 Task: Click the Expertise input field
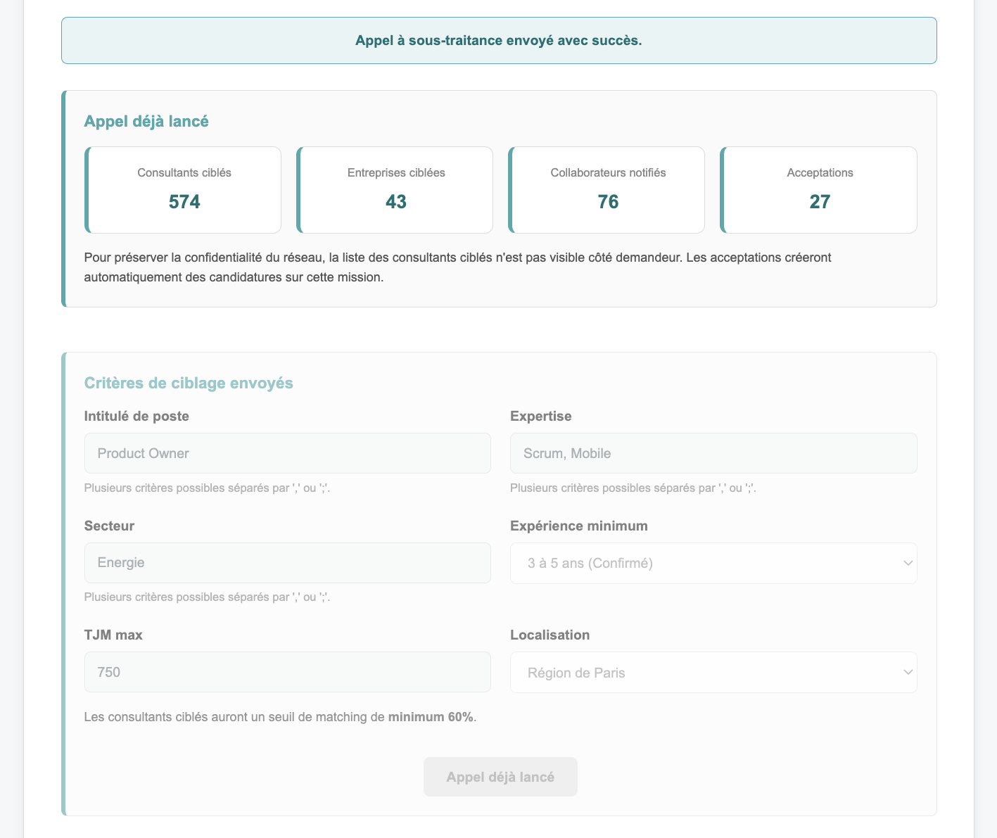click(x=713, y=453)
